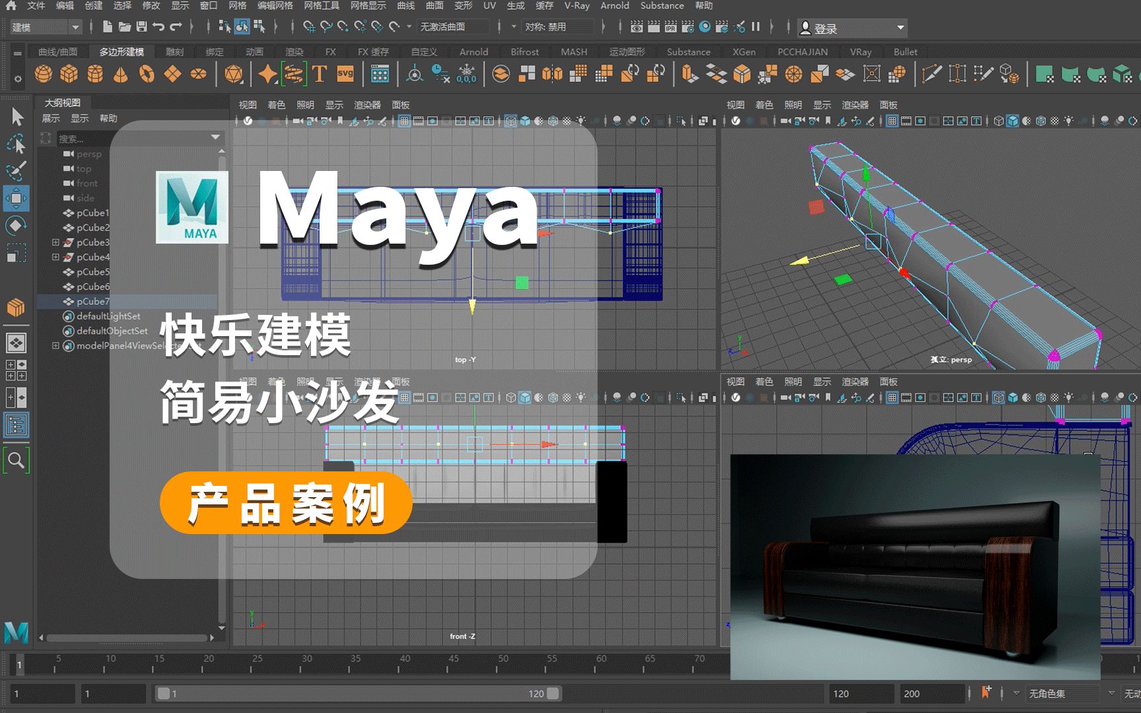
Task: Switch to the XGen shelf tab
Action: coord(743,51)
